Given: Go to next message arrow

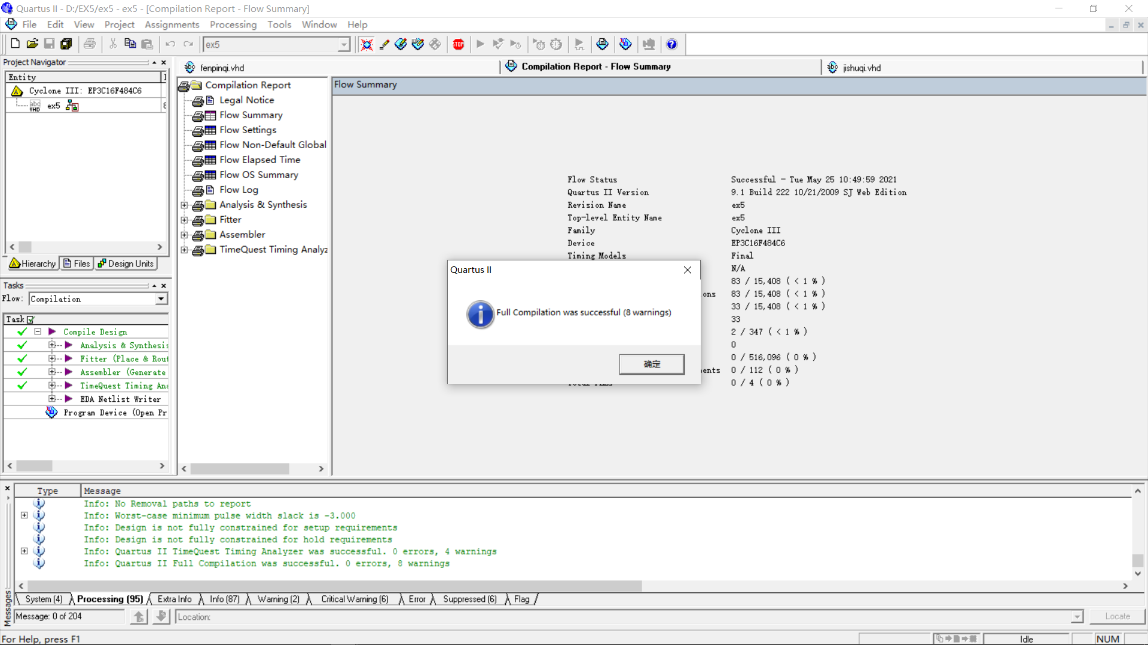Looking at the screenshot, I should (161, 616).
